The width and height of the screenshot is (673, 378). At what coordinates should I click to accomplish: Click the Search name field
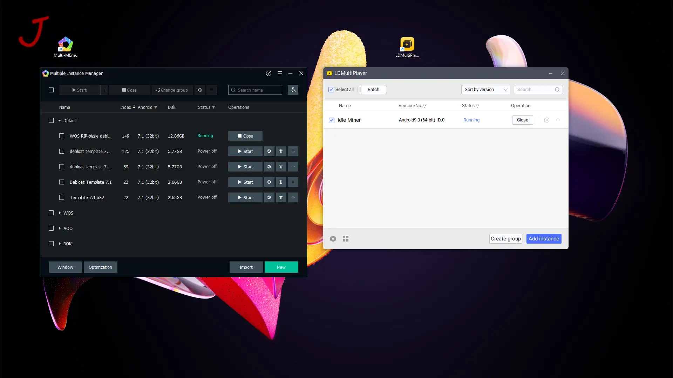pyautogui.click(x=255, y=90)
